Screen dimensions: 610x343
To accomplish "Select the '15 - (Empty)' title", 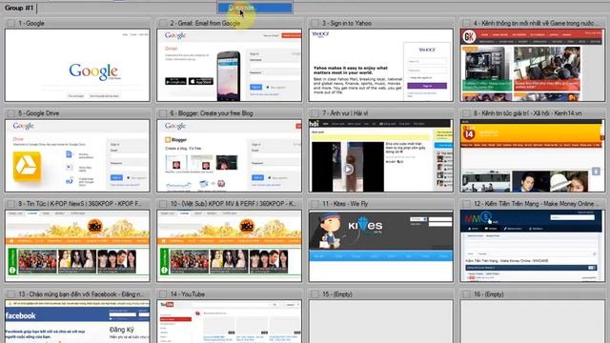I will coord(337,294).
